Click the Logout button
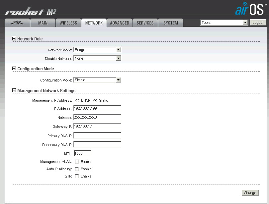The width and height of the screenshot is (269, 204). [x=258, y=23]
